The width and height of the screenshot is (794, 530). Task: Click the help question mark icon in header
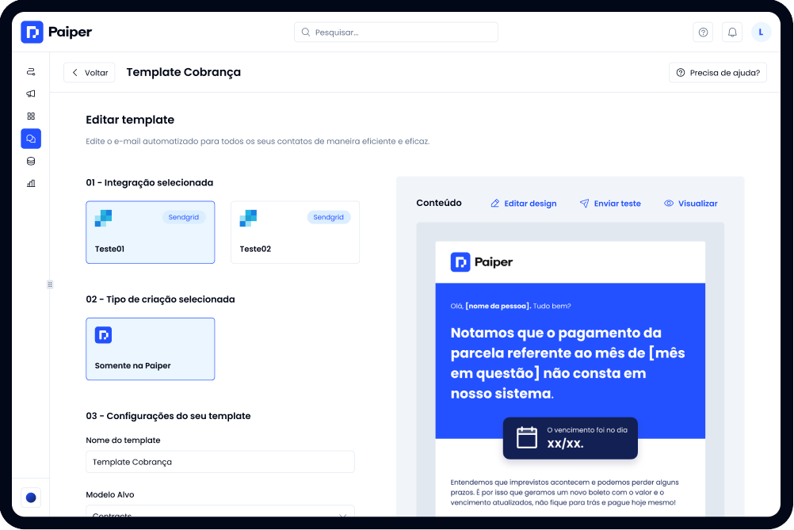click(703, 32)
